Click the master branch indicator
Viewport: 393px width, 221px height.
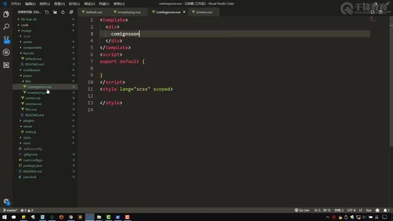point(10,210)
